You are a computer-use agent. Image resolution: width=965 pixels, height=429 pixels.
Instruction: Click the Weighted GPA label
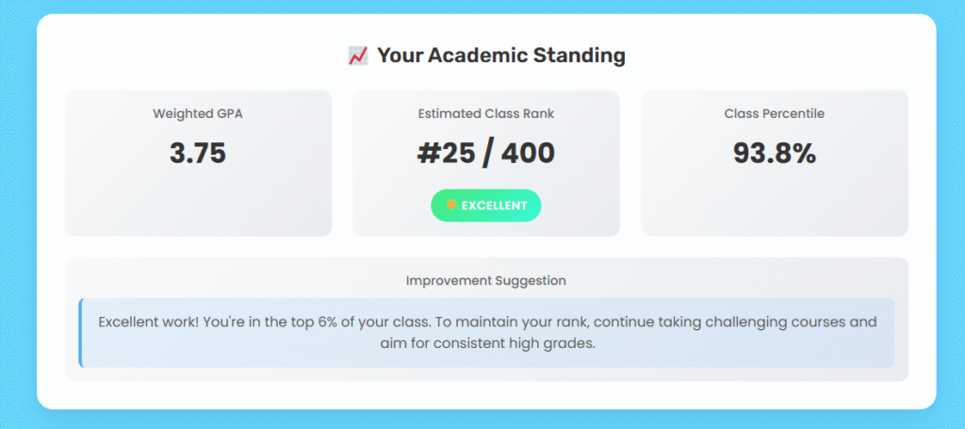point(198,114)
